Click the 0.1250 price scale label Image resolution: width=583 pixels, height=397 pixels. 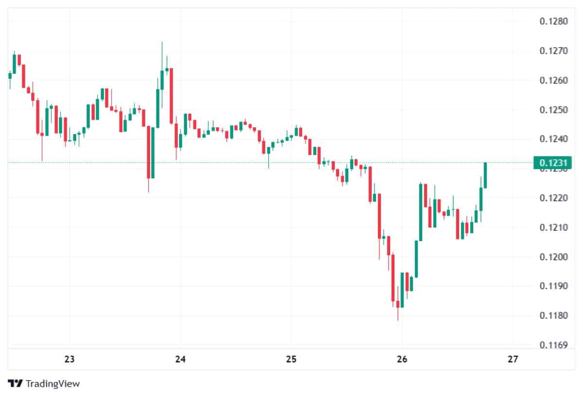pos(553,110)
